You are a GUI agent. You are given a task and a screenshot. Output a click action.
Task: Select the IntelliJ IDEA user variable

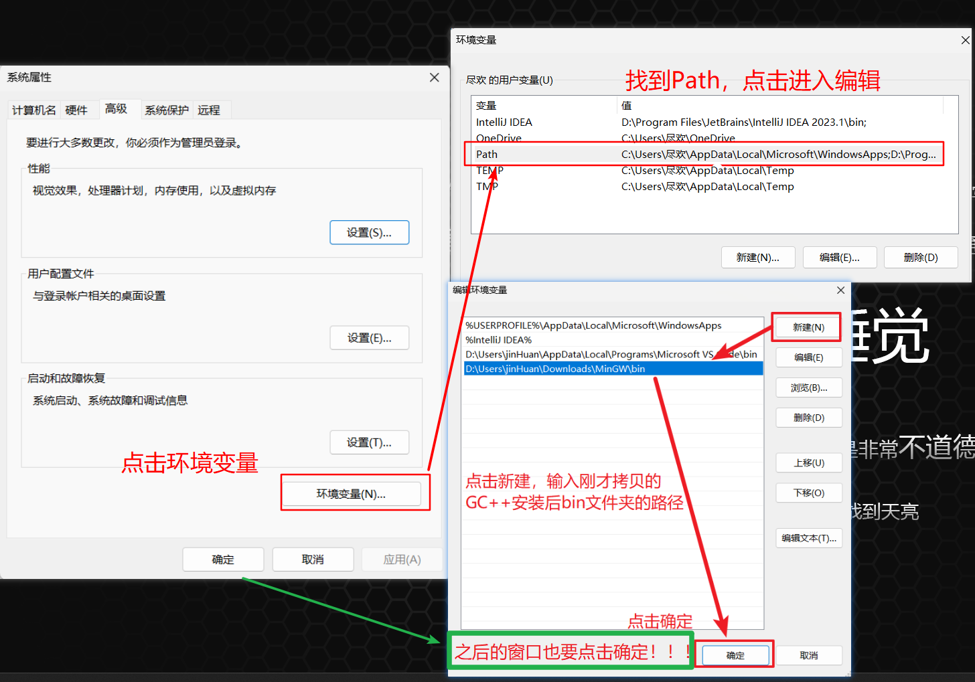coord(504,122)
